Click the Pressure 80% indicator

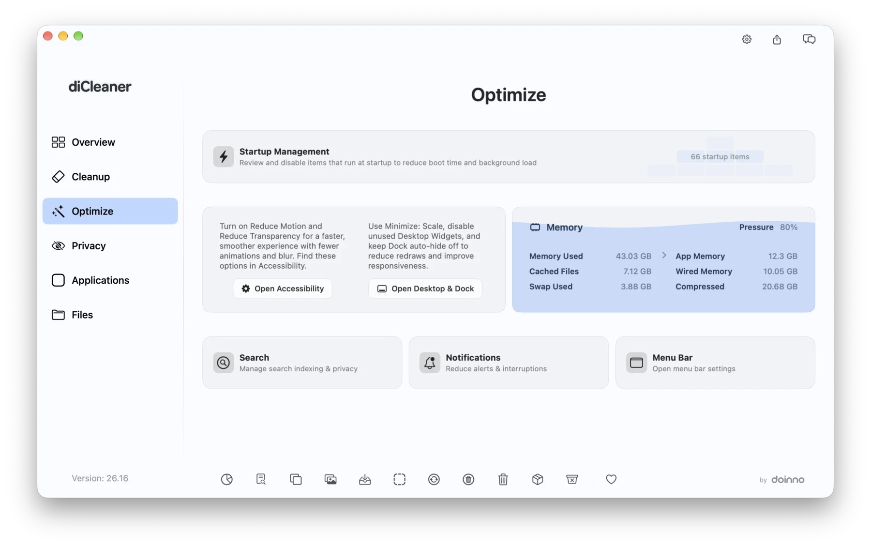click(x=768, y=227)
